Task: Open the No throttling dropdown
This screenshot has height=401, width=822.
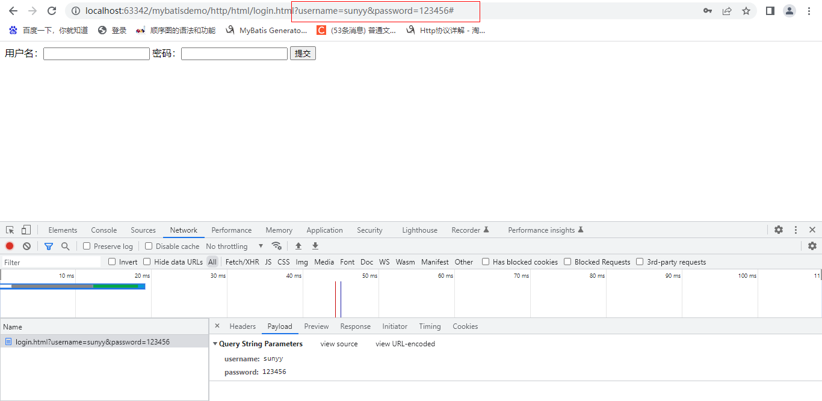Action: [234, 246]
